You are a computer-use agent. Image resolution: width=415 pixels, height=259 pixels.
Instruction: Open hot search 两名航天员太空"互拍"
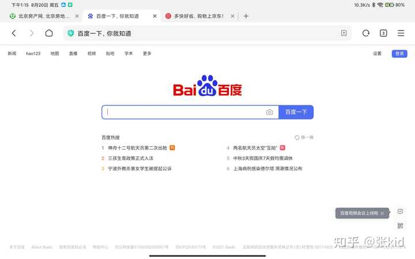255,148
